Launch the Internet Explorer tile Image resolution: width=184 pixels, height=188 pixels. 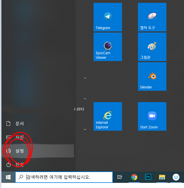tap(108, 116)
